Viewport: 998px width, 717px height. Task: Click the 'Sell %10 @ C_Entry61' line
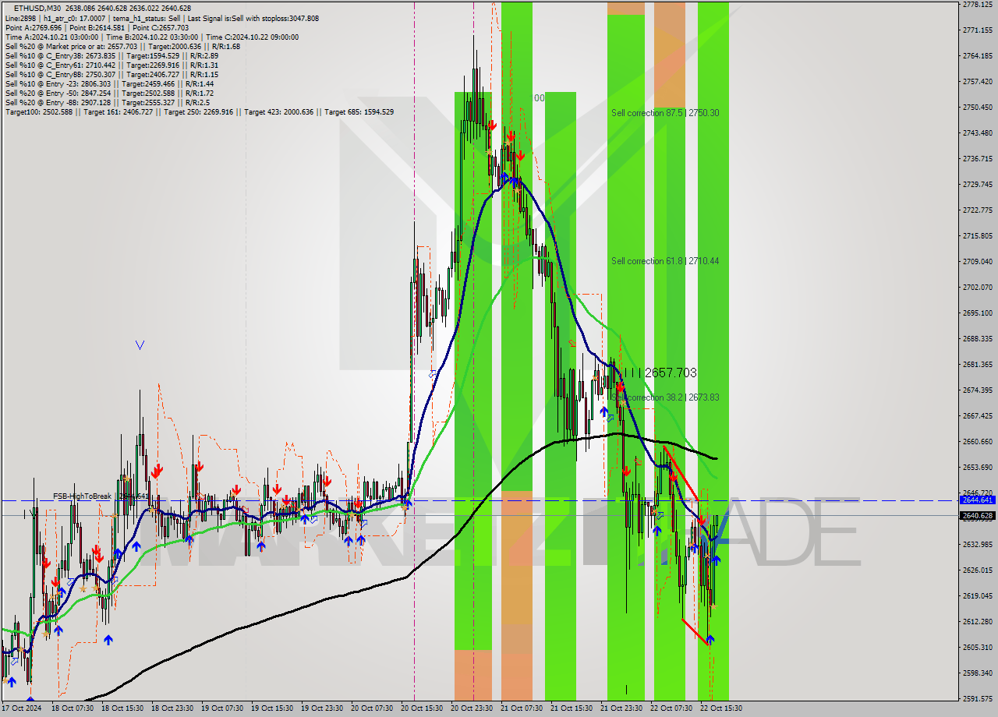[111, 65]
